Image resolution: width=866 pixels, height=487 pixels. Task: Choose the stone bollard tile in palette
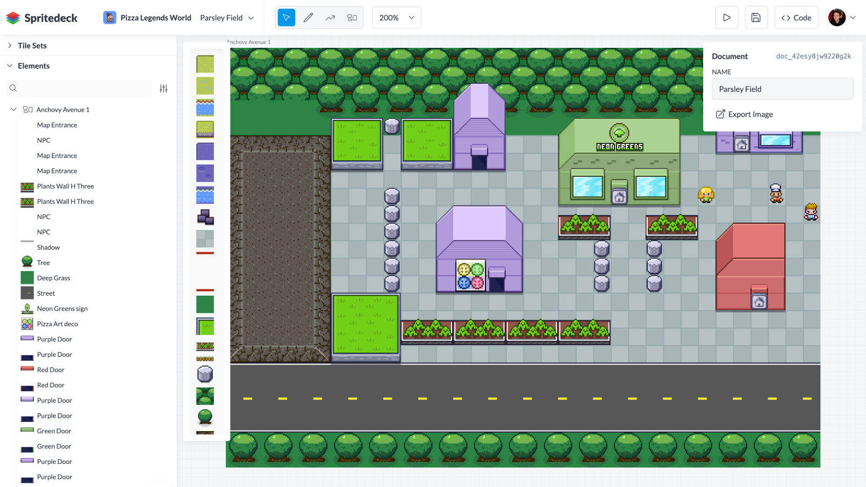(205, 374)
